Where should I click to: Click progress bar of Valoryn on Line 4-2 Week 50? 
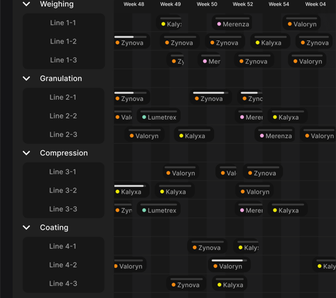(x=229, y=260)
